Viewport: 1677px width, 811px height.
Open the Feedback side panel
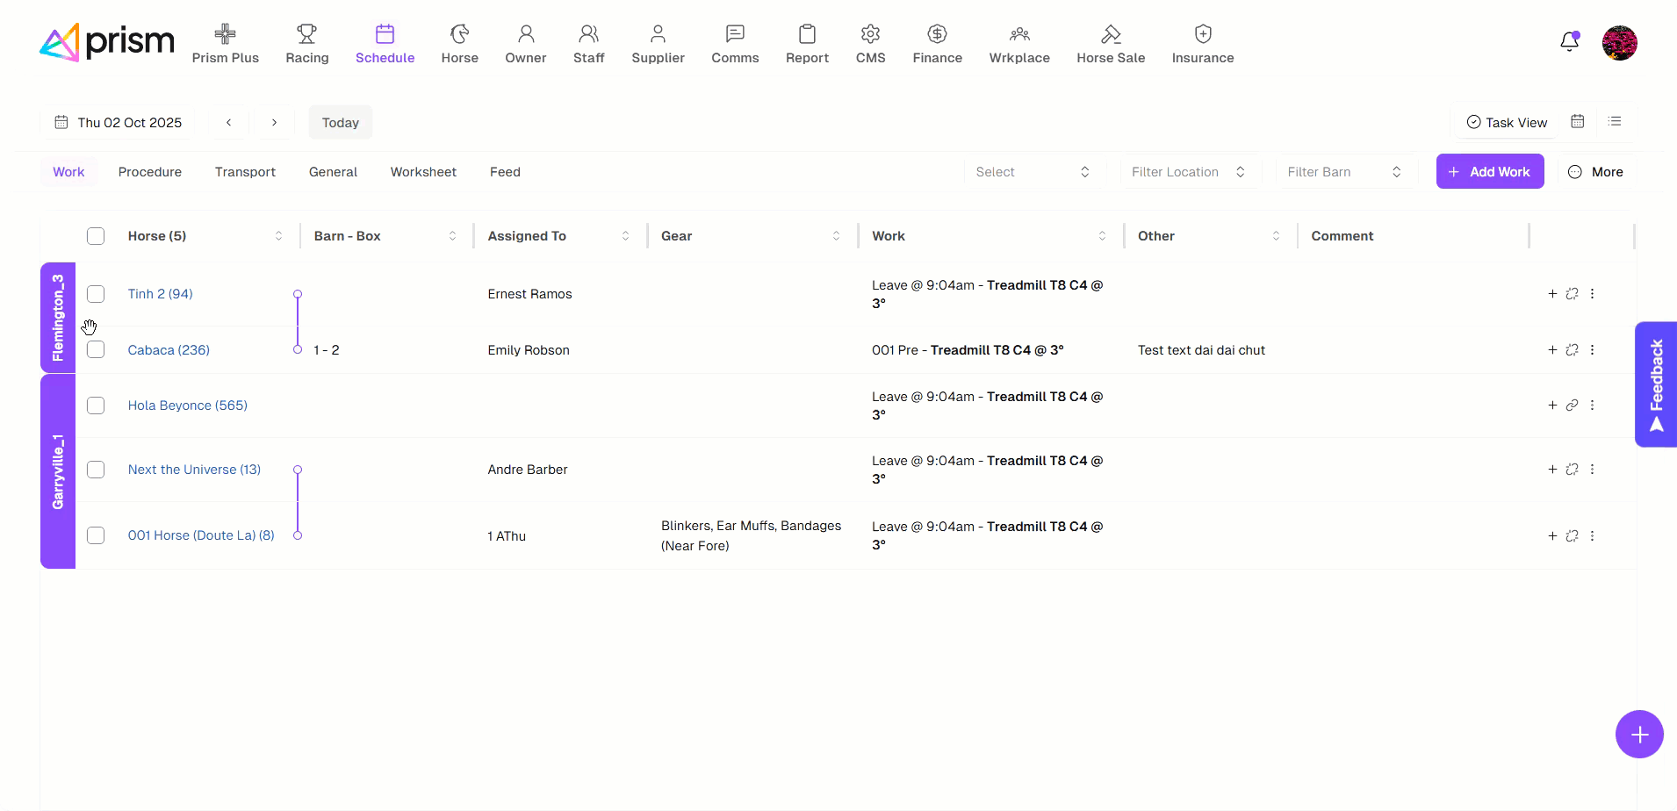point(1656,384)
